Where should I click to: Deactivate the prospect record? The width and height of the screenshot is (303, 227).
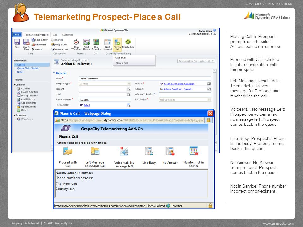tap(39, 44)
